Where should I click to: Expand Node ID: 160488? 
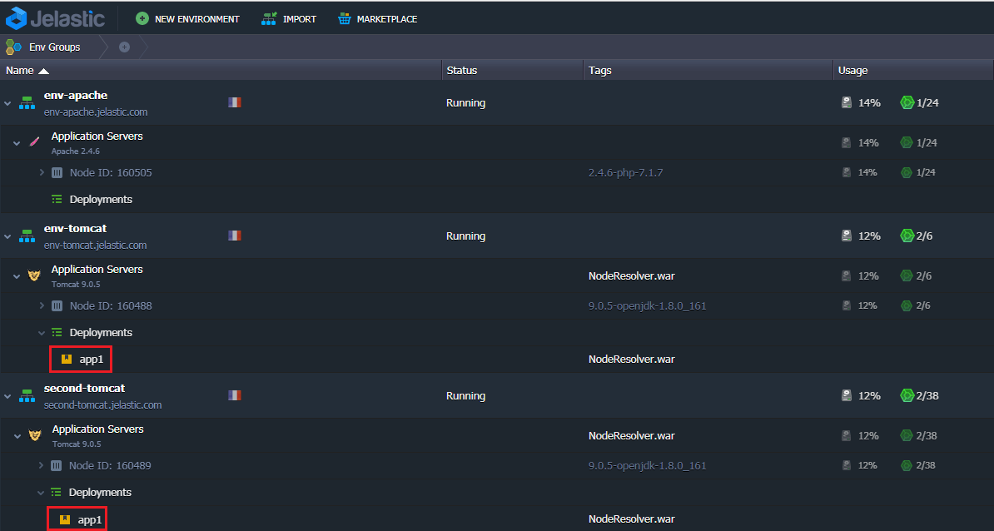42,305
